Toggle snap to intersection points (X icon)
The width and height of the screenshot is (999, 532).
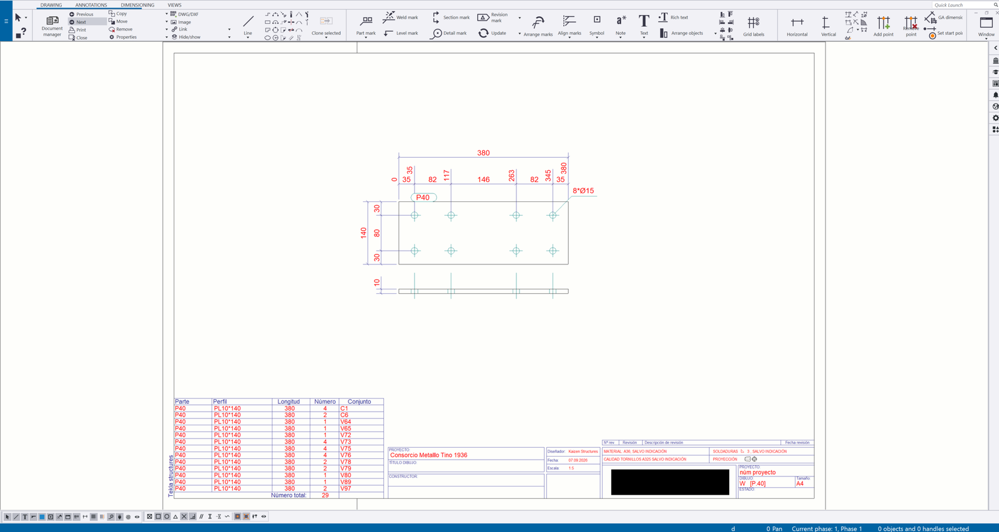click(x=184, y=516)
